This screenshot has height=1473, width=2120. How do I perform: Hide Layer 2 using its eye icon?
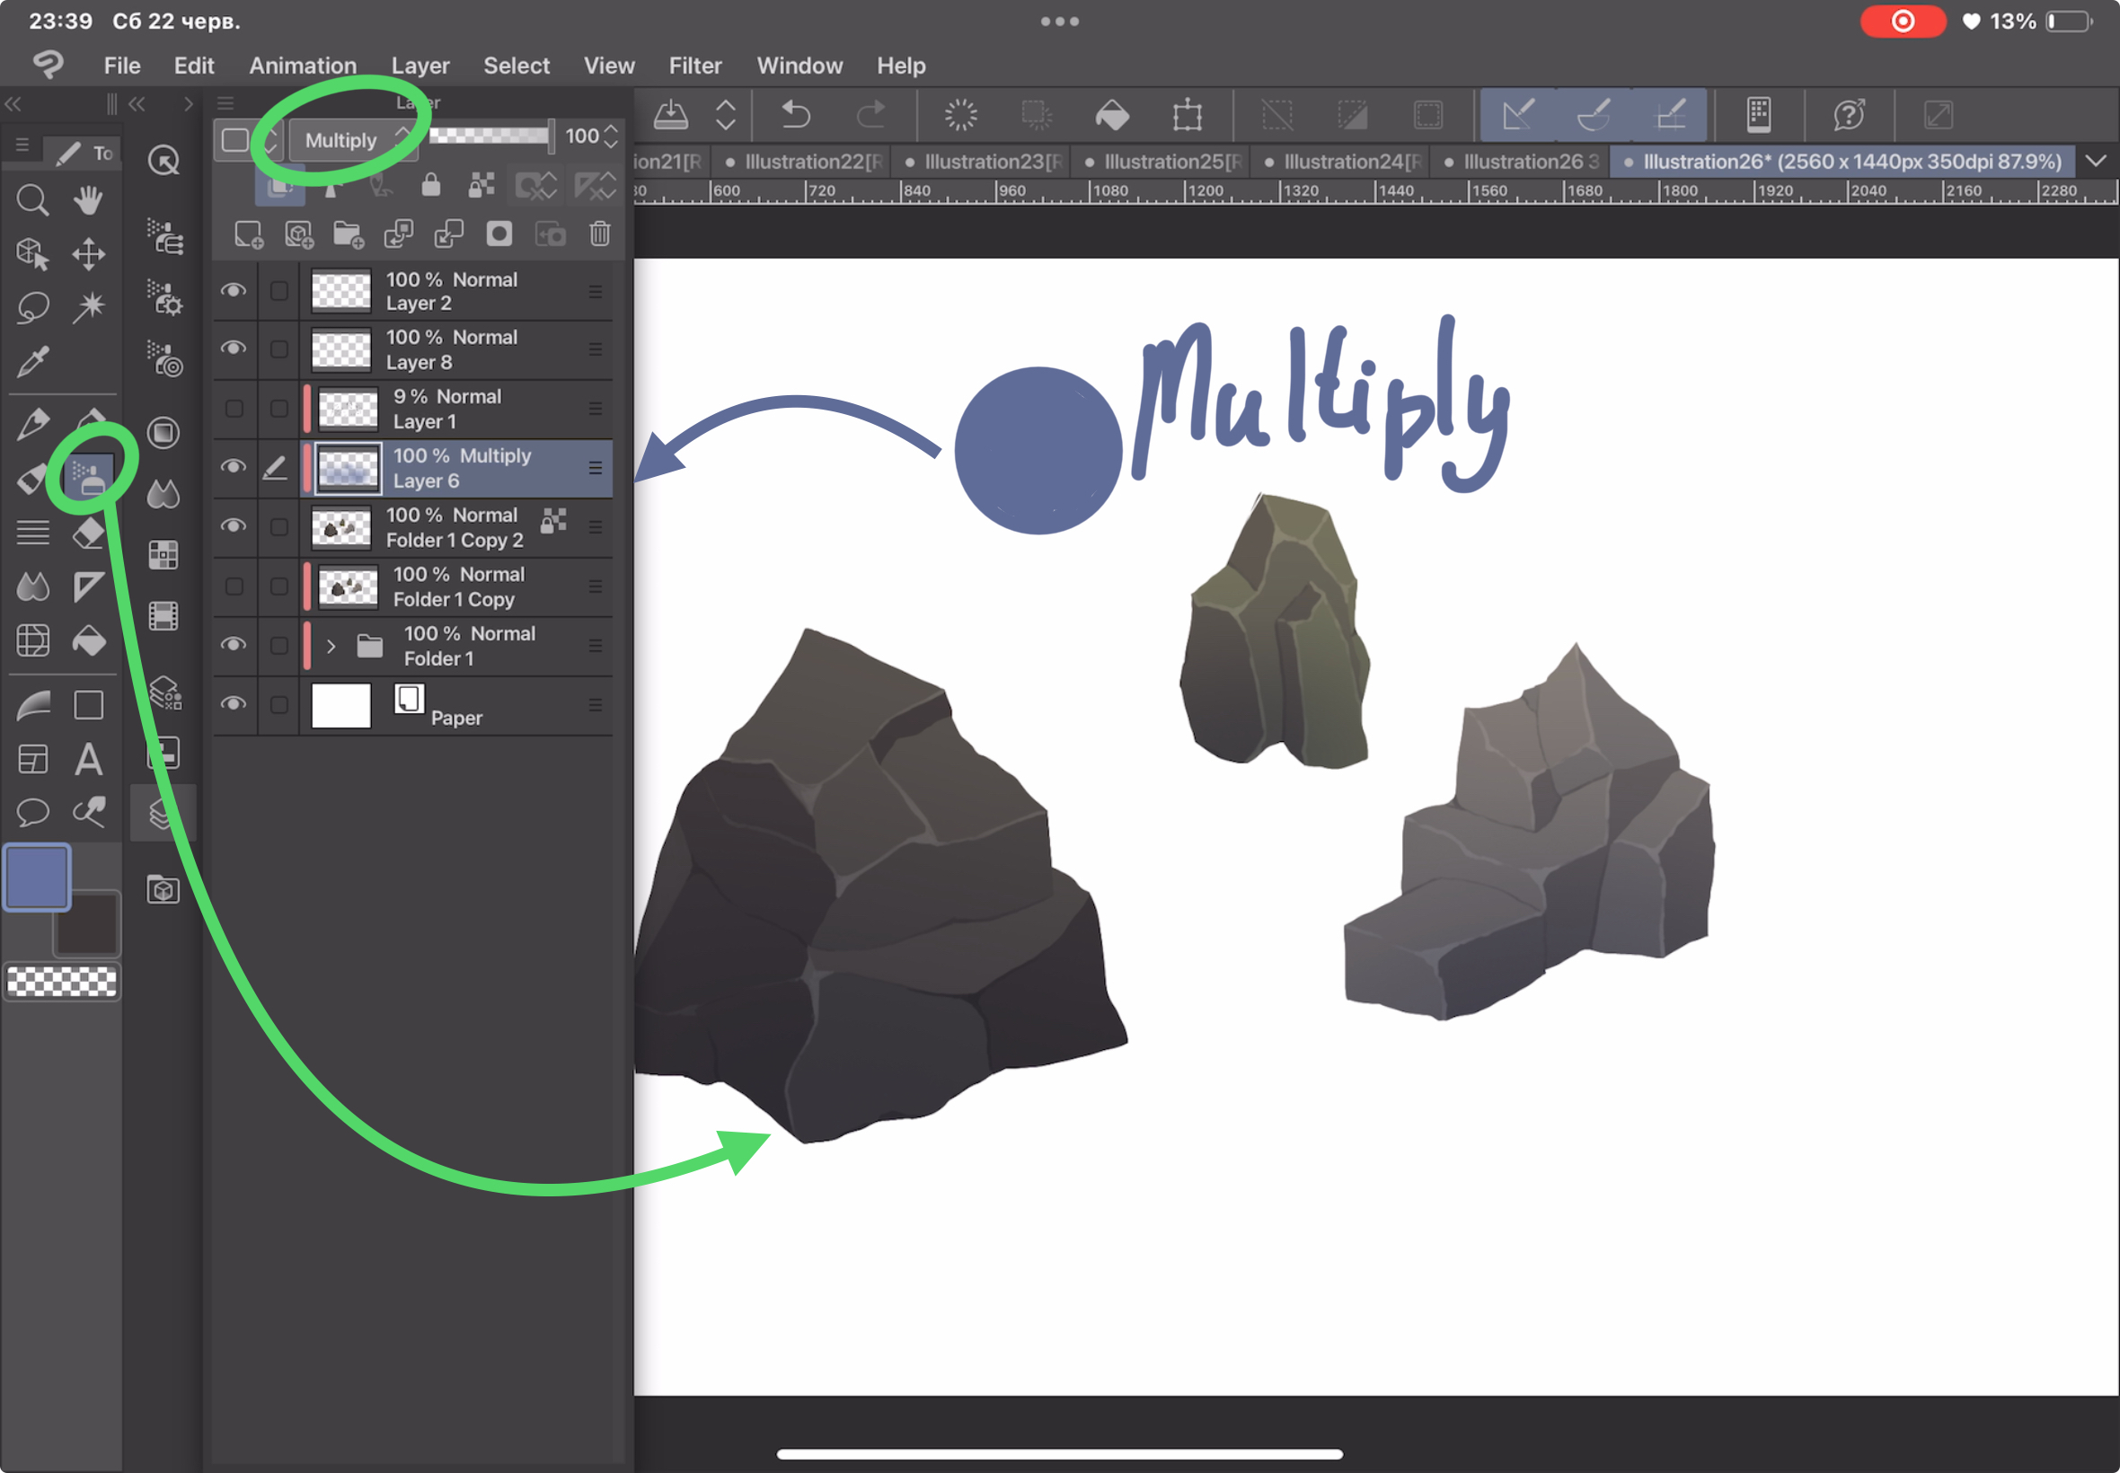[x=234, y=291]
